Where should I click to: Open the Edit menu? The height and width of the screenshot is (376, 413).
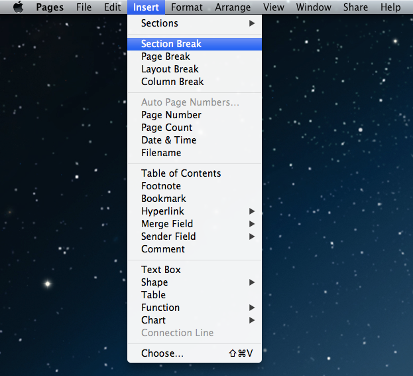point(113,7)
